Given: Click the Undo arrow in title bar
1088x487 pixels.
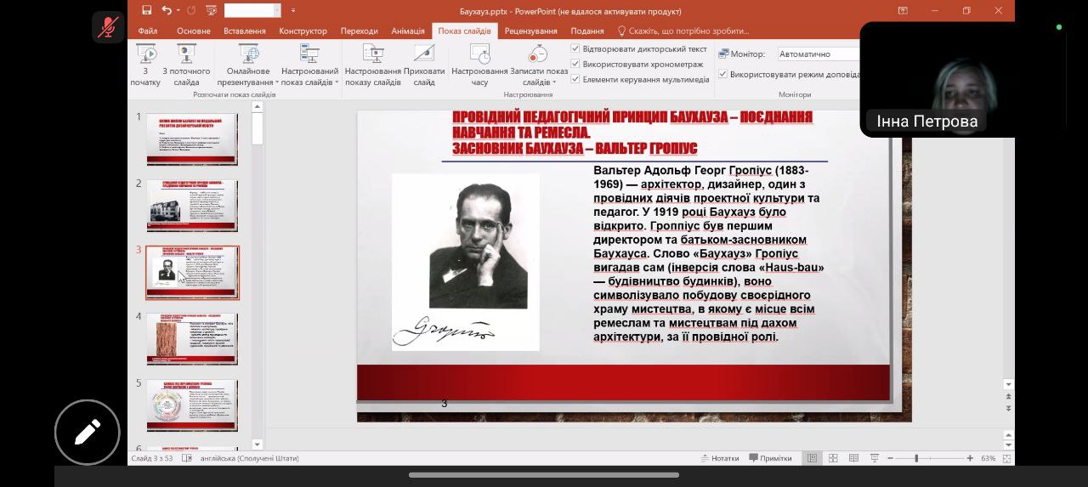Looking at the screenshot, I should (x=167, y=11).
